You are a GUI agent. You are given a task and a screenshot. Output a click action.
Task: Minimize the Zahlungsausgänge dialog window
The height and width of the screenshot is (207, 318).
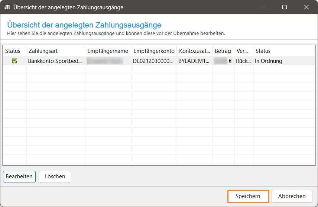pyautogui.click(x=263, y=7)
